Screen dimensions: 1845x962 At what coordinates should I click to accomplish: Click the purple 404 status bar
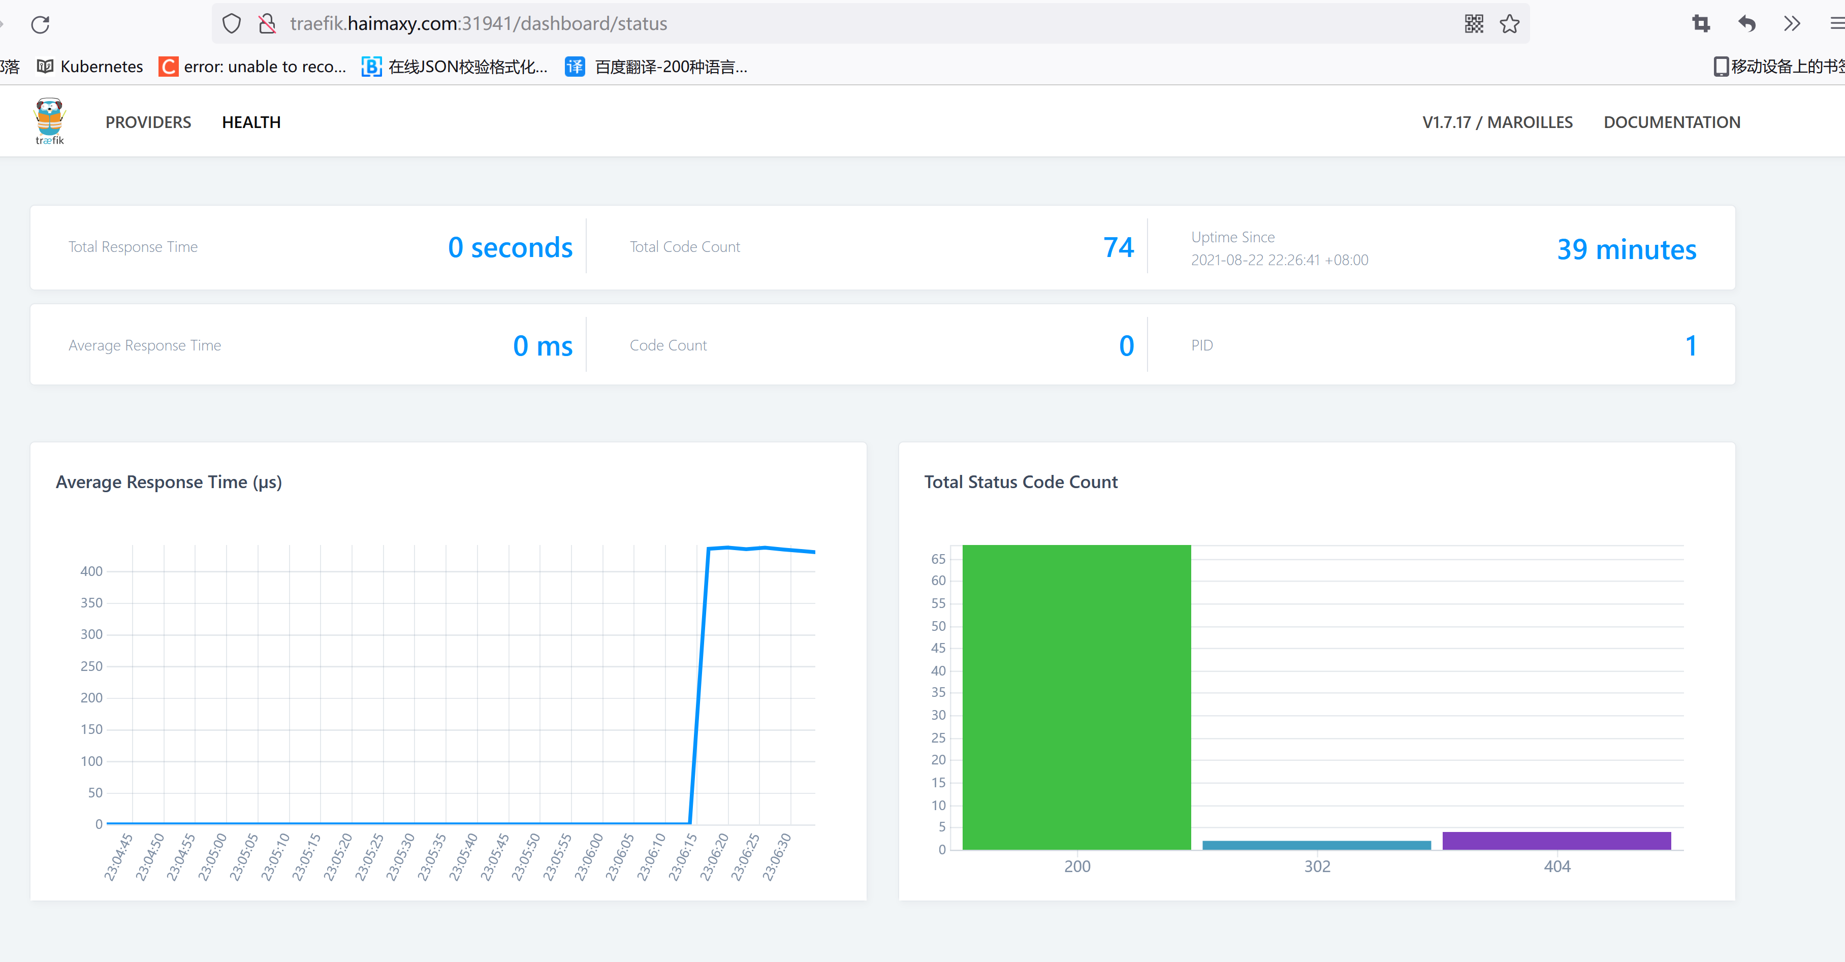pyautogui.click(x=1556, y=841)
